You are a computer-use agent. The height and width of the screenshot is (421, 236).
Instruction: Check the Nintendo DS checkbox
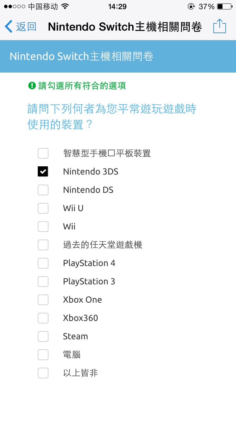coord(43,190)
